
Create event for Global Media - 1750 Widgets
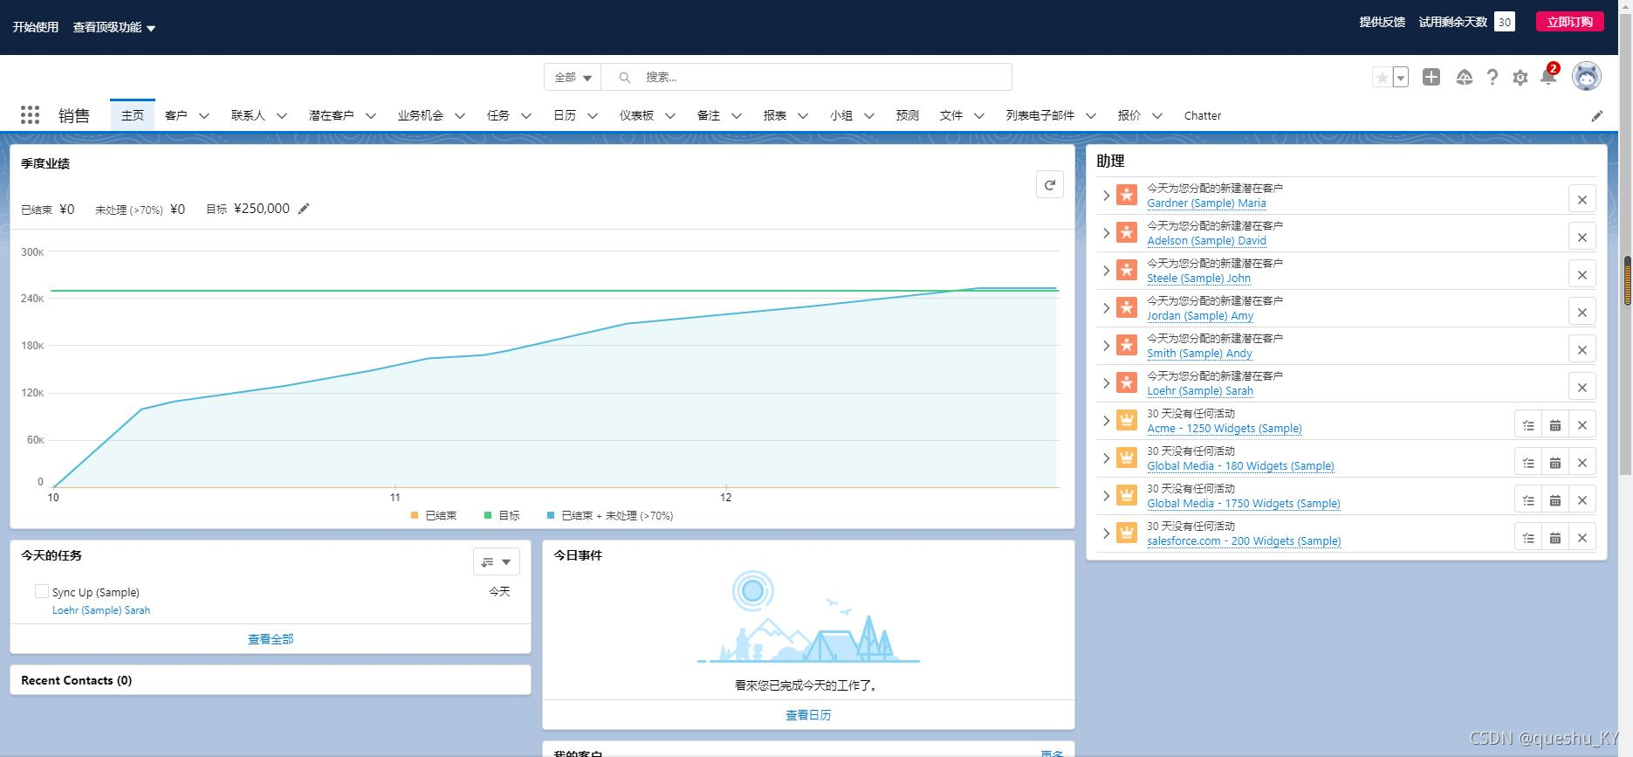tap(1555, 499)
